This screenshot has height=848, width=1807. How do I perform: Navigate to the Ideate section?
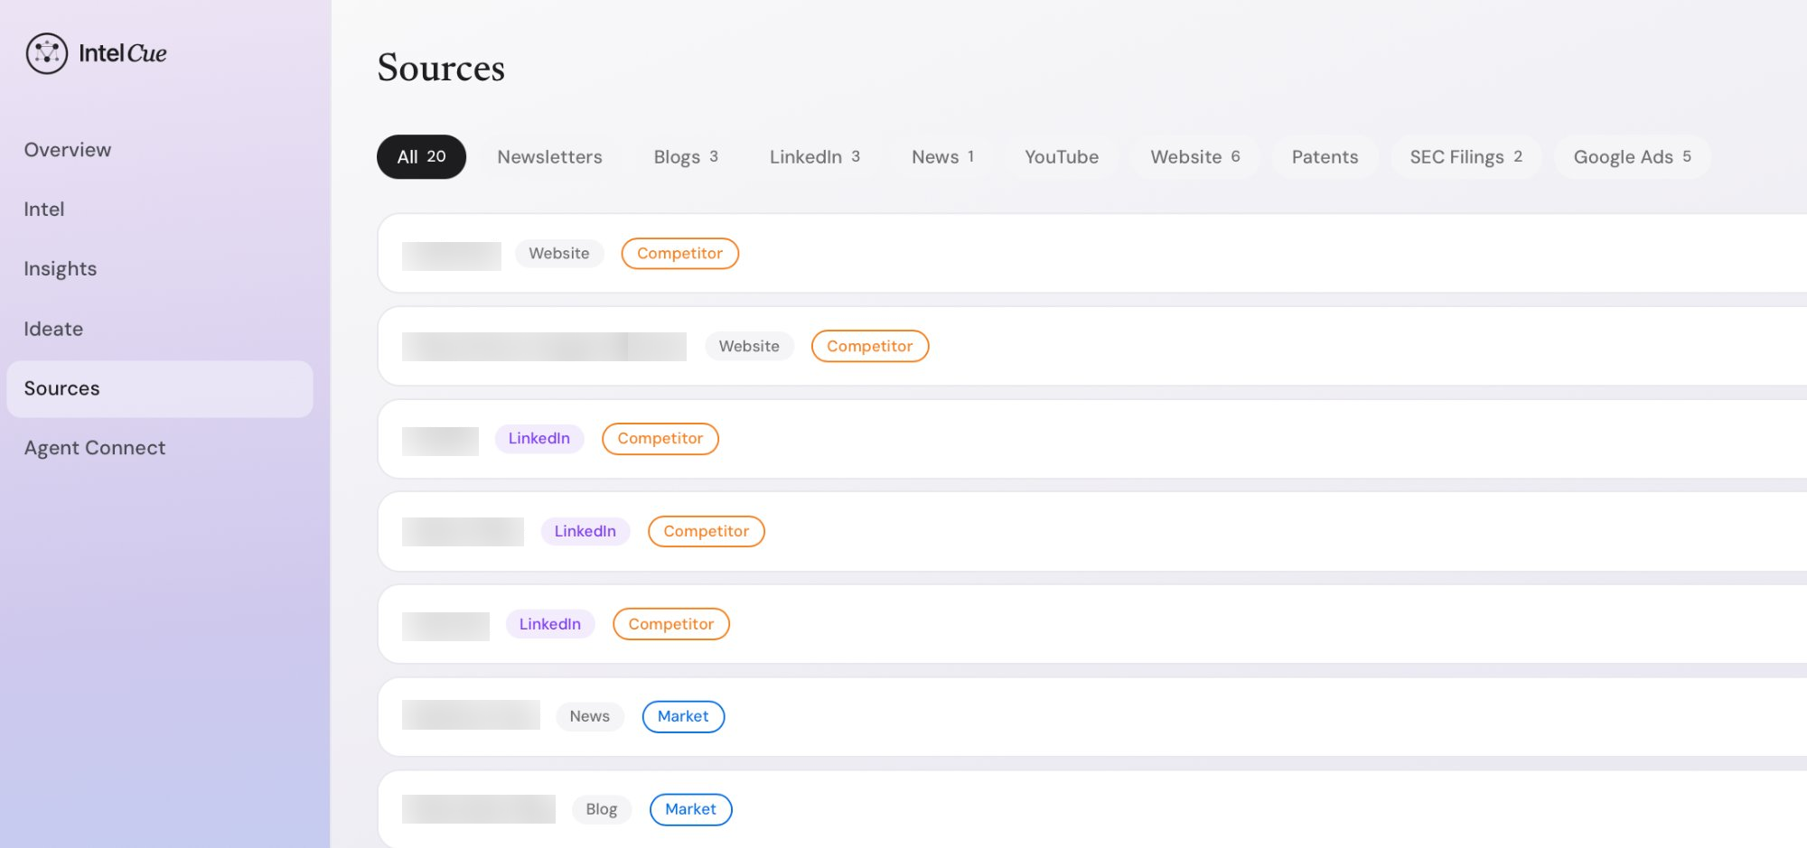53,329
